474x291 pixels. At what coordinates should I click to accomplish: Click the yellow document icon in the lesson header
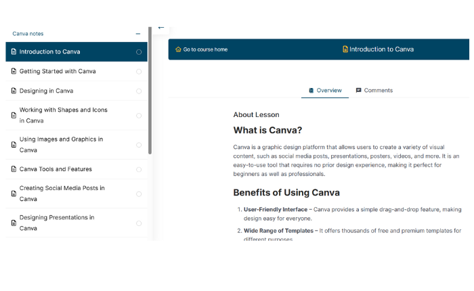pos(345,49)
